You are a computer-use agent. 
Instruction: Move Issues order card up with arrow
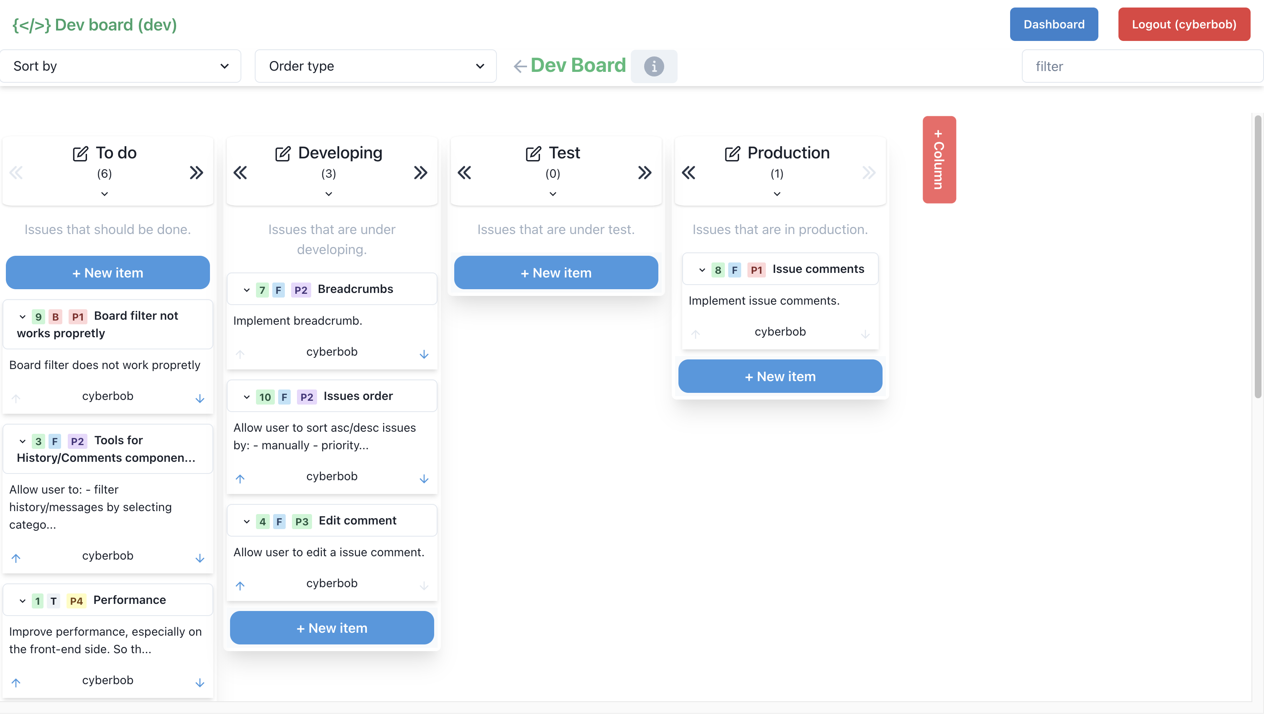(240, 479)
